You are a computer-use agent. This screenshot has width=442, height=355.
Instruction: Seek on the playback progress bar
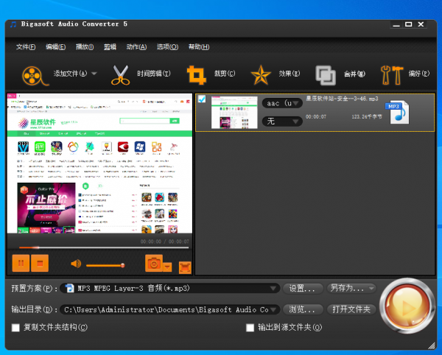pyautogui.click(x=104, y=247)
